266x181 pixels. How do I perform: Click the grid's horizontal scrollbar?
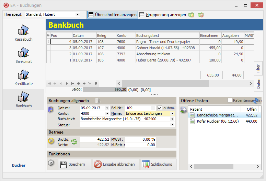point(165,83)
